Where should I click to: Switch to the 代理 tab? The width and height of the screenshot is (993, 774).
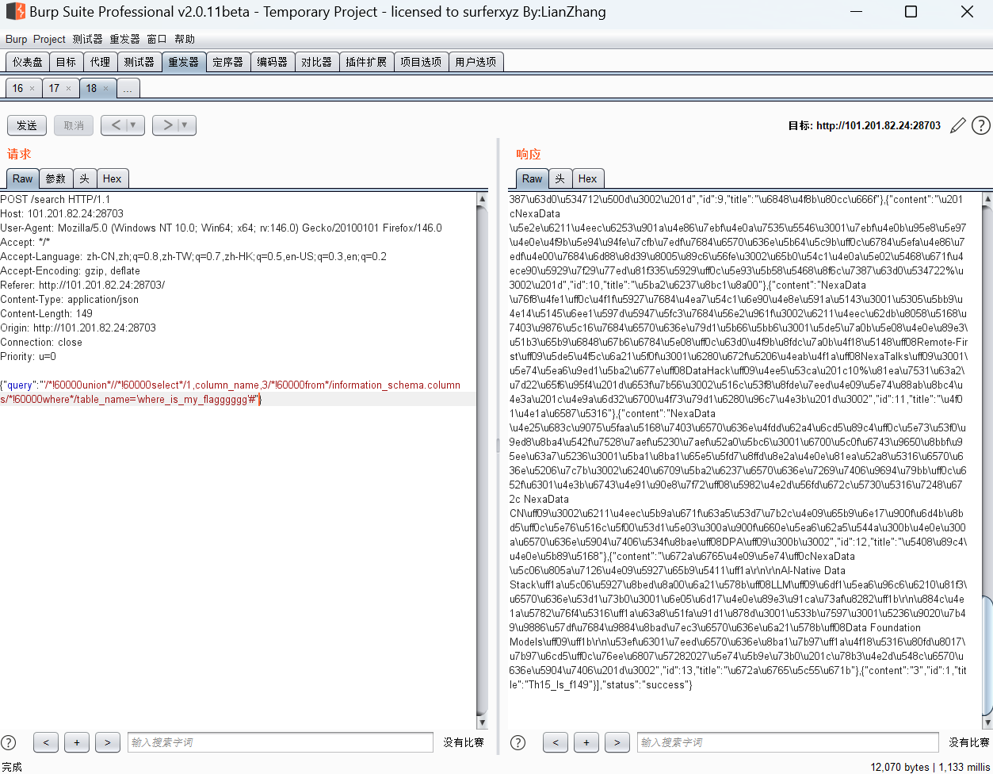point(100,62)
